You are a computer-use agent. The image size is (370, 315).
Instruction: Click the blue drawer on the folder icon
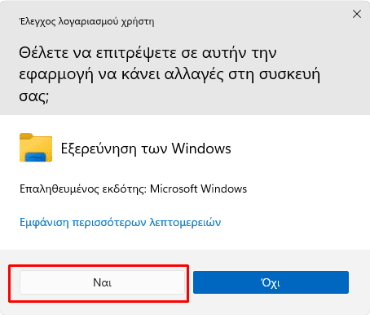(36, 157)
